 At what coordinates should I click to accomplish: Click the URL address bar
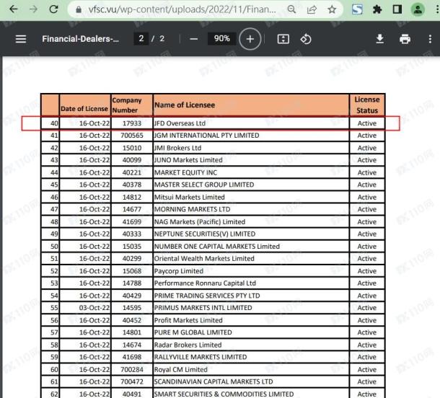pos(182,9)
